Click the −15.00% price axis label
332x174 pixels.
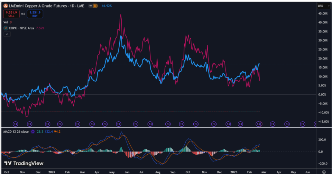coord(324,122)
